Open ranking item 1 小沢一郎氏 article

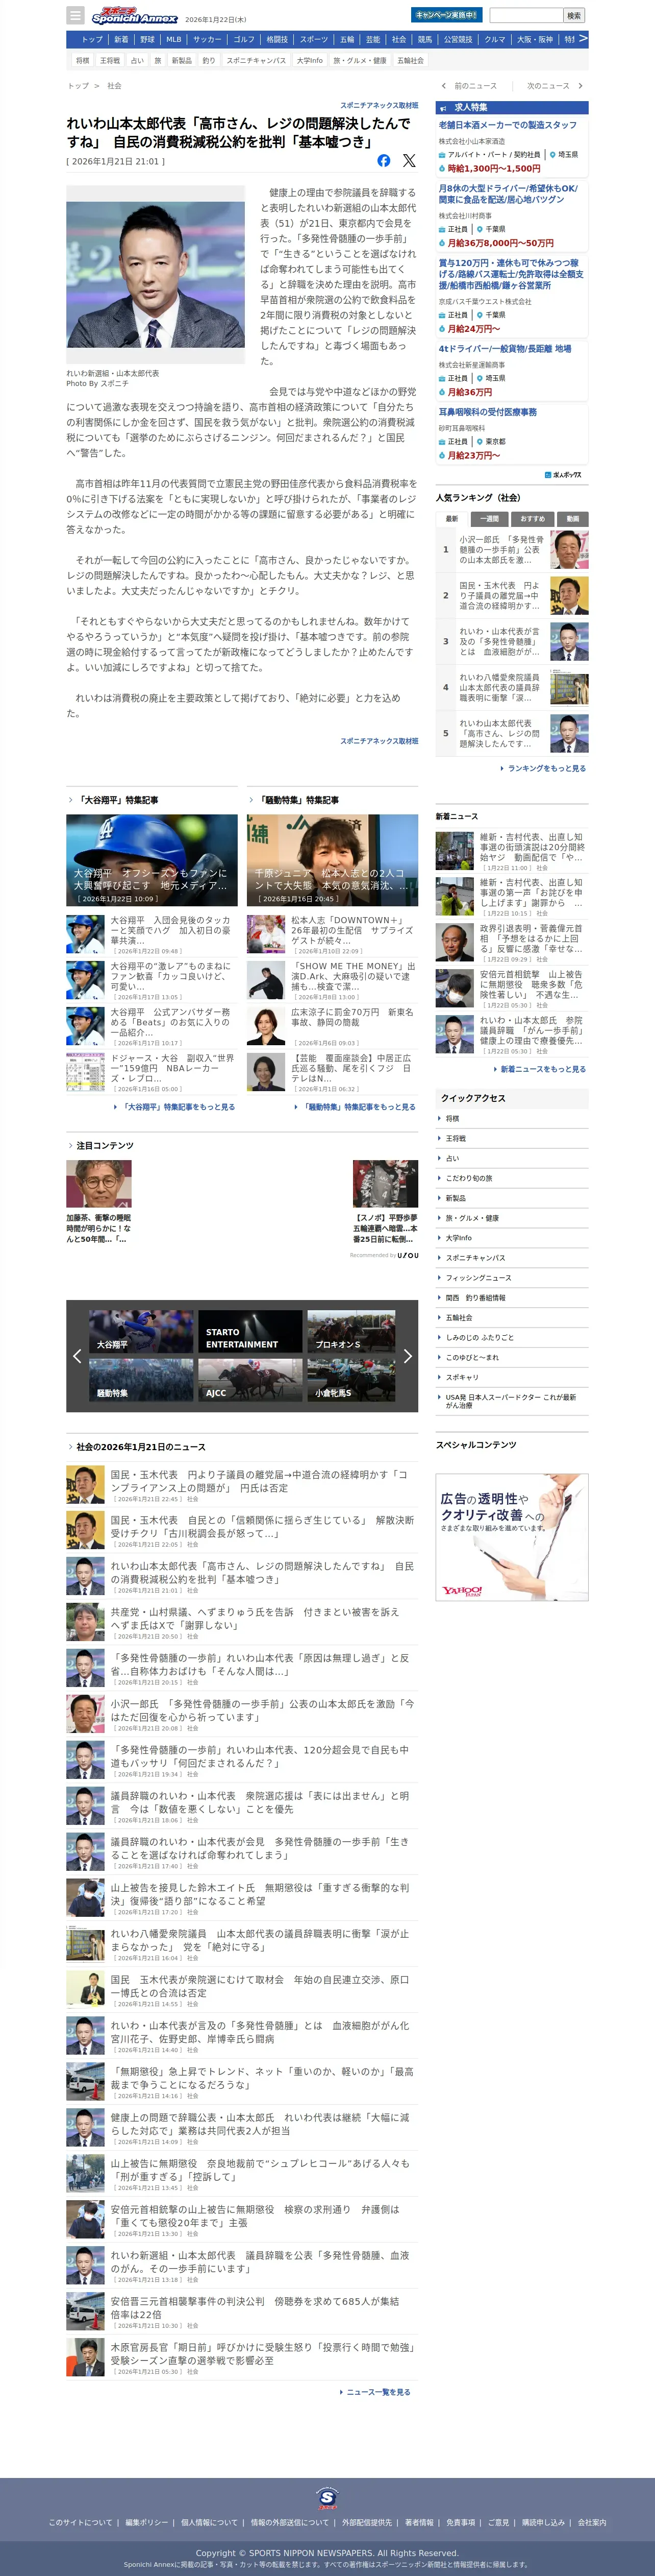(x=511, y=549)
